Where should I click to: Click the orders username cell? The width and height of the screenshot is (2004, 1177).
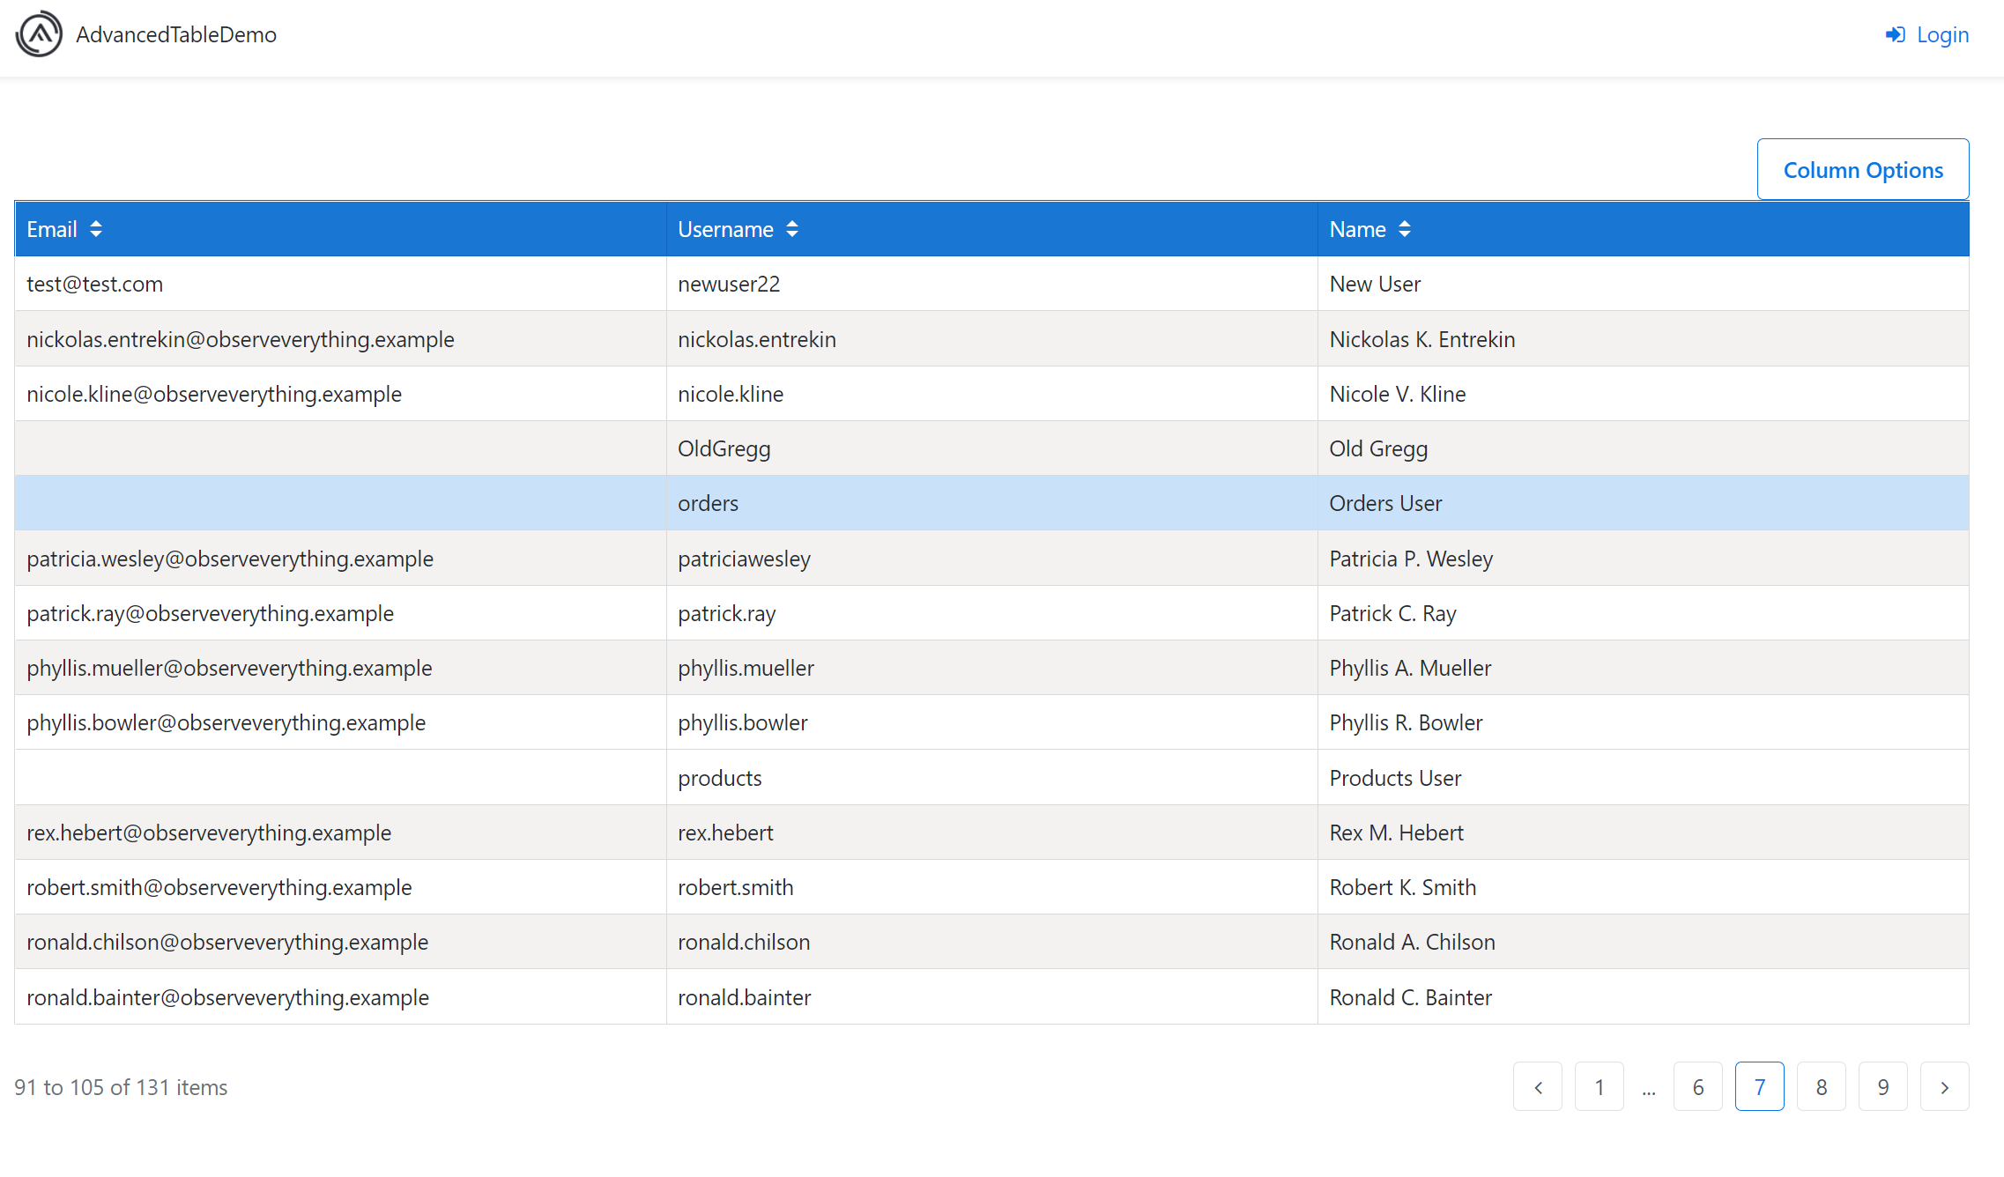pyautogui.click(x=991, y=503)
